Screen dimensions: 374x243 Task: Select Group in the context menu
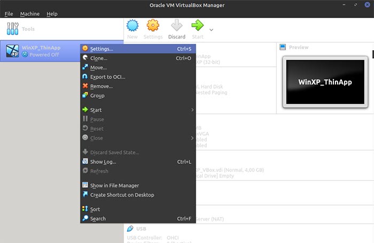point(138,96)
